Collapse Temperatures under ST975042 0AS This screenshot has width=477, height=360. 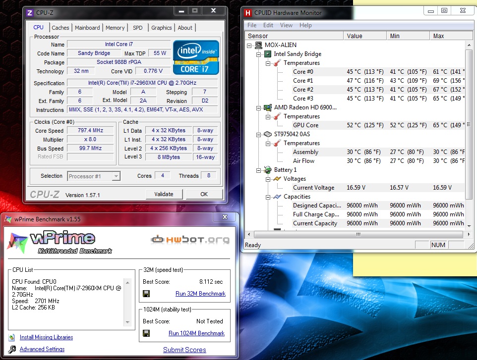pos(268,144)
